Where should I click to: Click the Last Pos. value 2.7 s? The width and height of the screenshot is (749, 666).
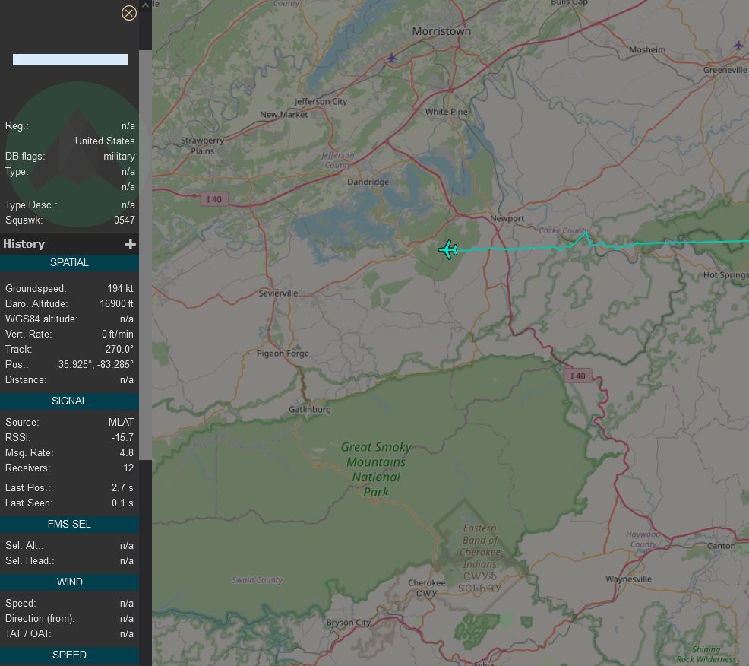coord(122,487)
